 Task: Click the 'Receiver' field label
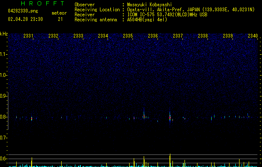tap(85, 15)
